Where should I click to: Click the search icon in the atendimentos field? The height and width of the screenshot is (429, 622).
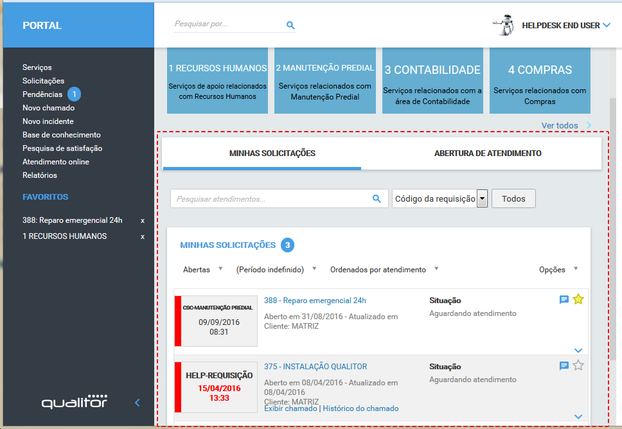click(x=377, y=198)
